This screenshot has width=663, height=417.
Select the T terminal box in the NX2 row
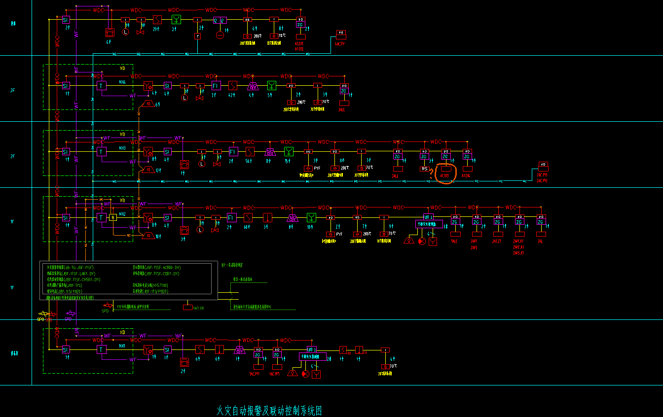coord(102,217)
